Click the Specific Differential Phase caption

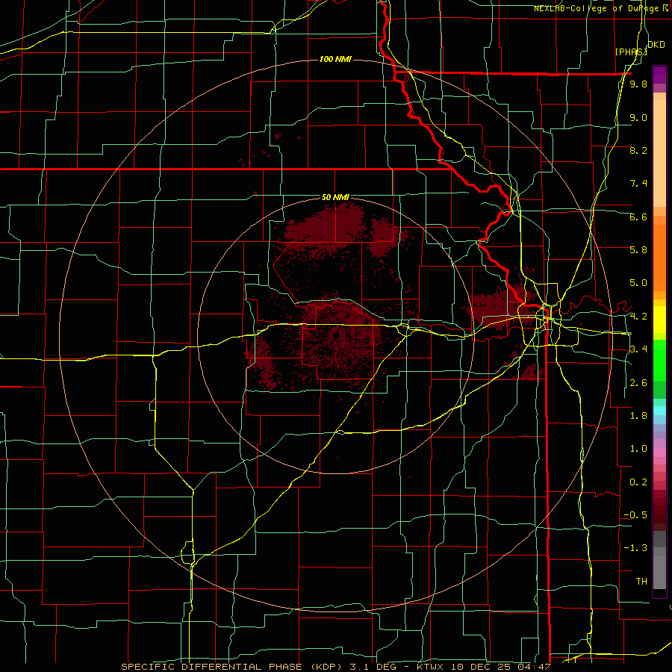tap(335, 667)
